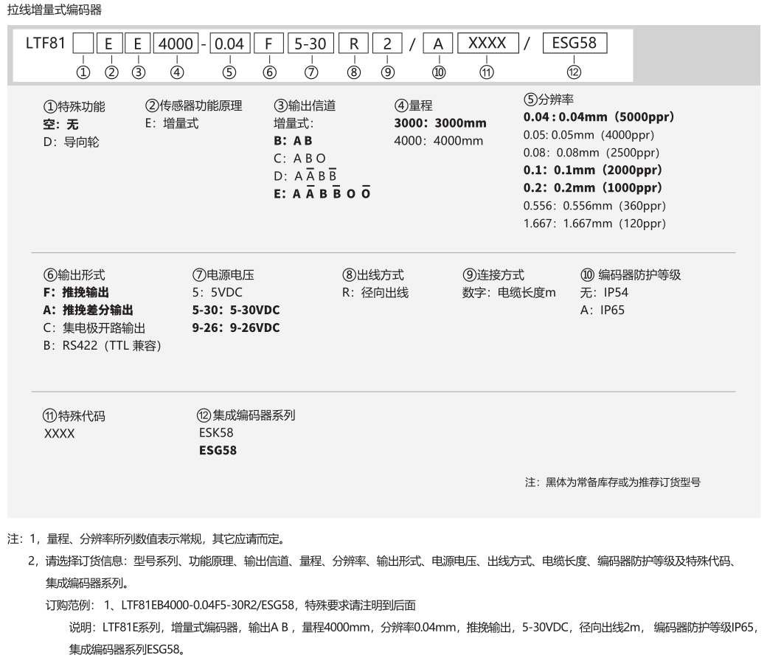Click the '4000: 4000mm' range option
Image resolution: width=767 pixels, height=658 pixels.
point(439,141)
